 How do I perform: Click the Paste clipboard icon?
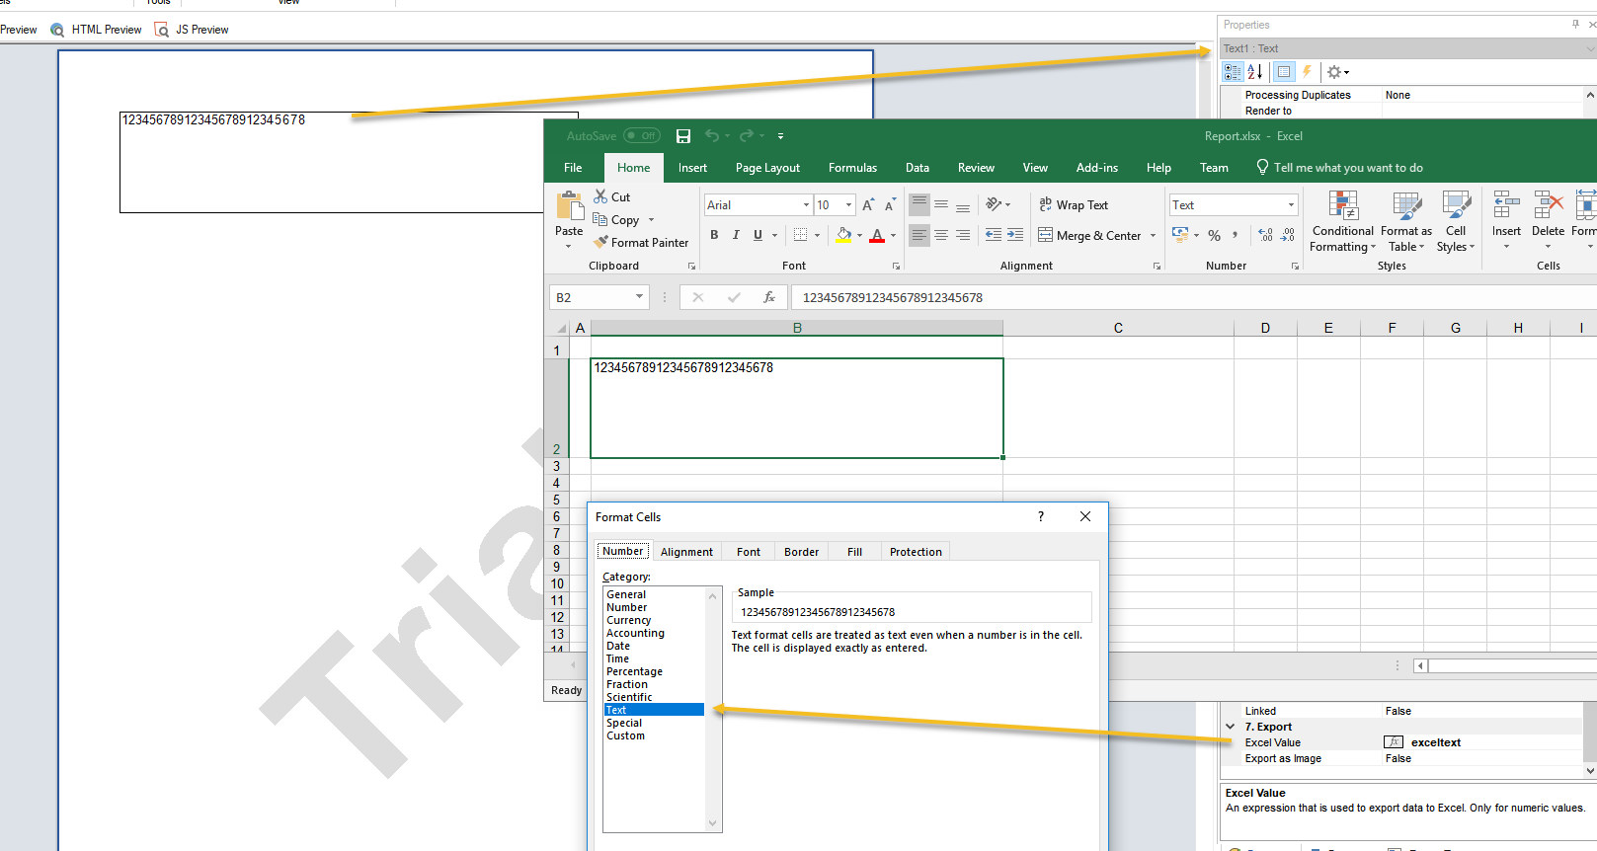[x=570, y=205]
